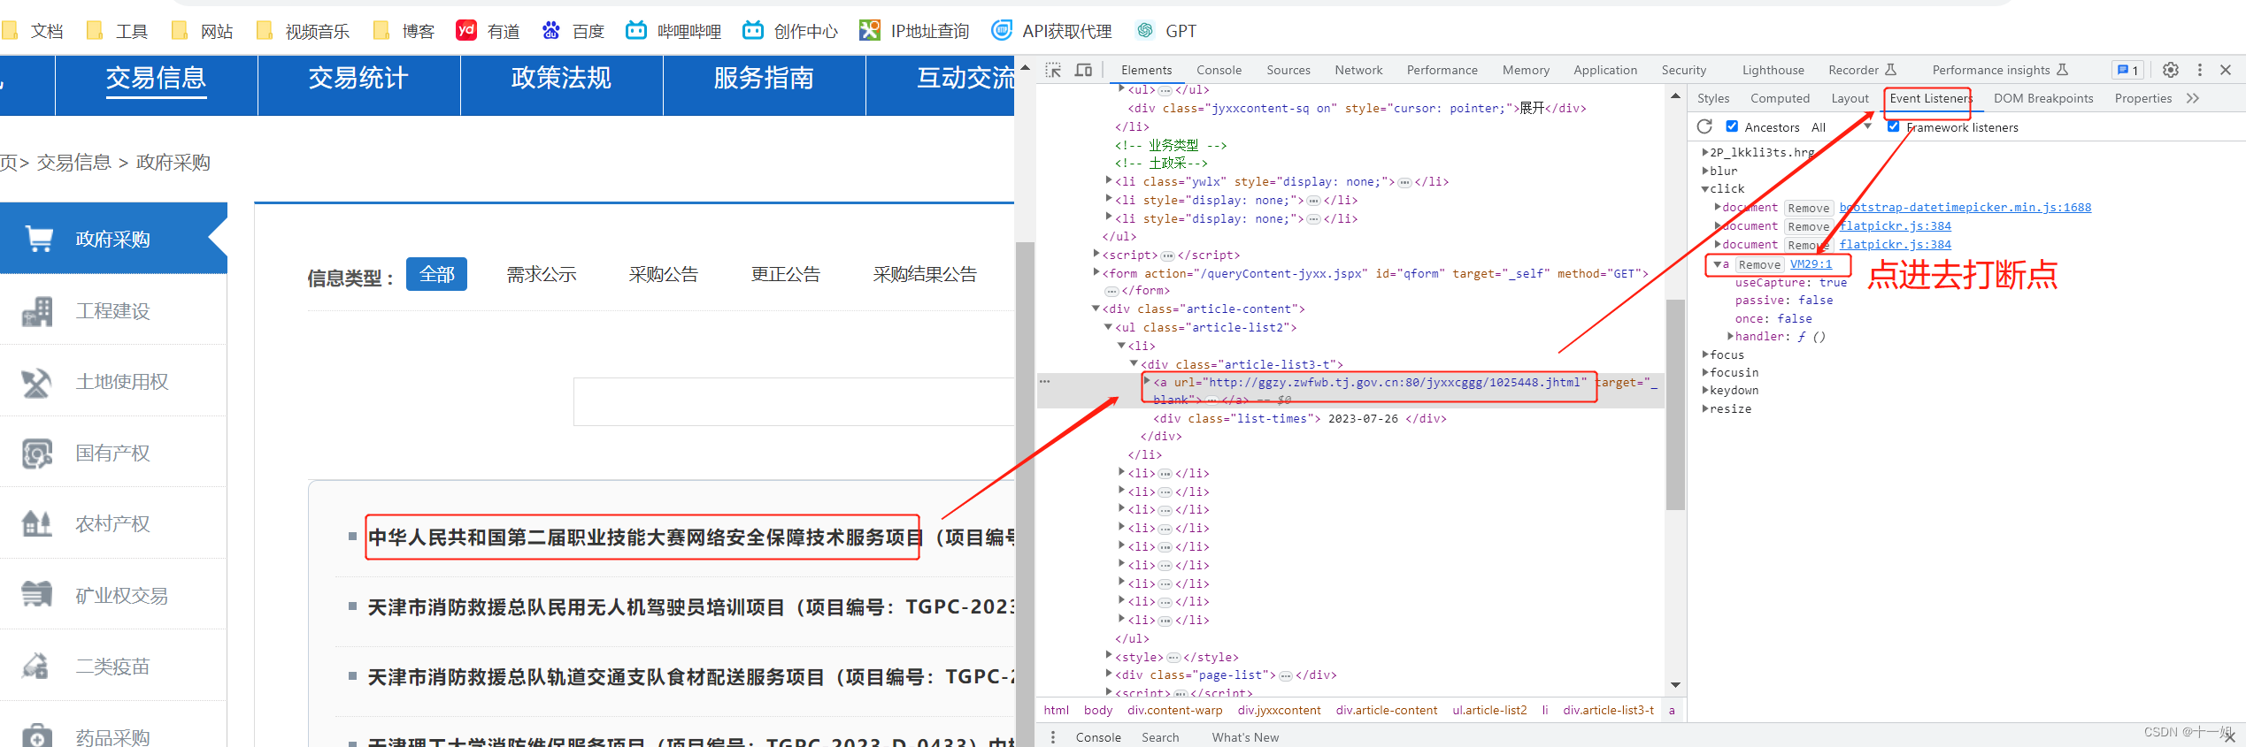Image resolution: width=2246 pixels, height=747 pixels.
Task: Switch to the Sources tab
Action: tap(1288, 70)
